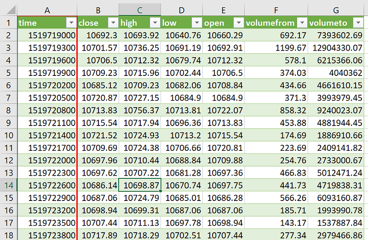368x240 pixels.
Task: Open the volumeto column filter dropdown
Action: [358, 23]
